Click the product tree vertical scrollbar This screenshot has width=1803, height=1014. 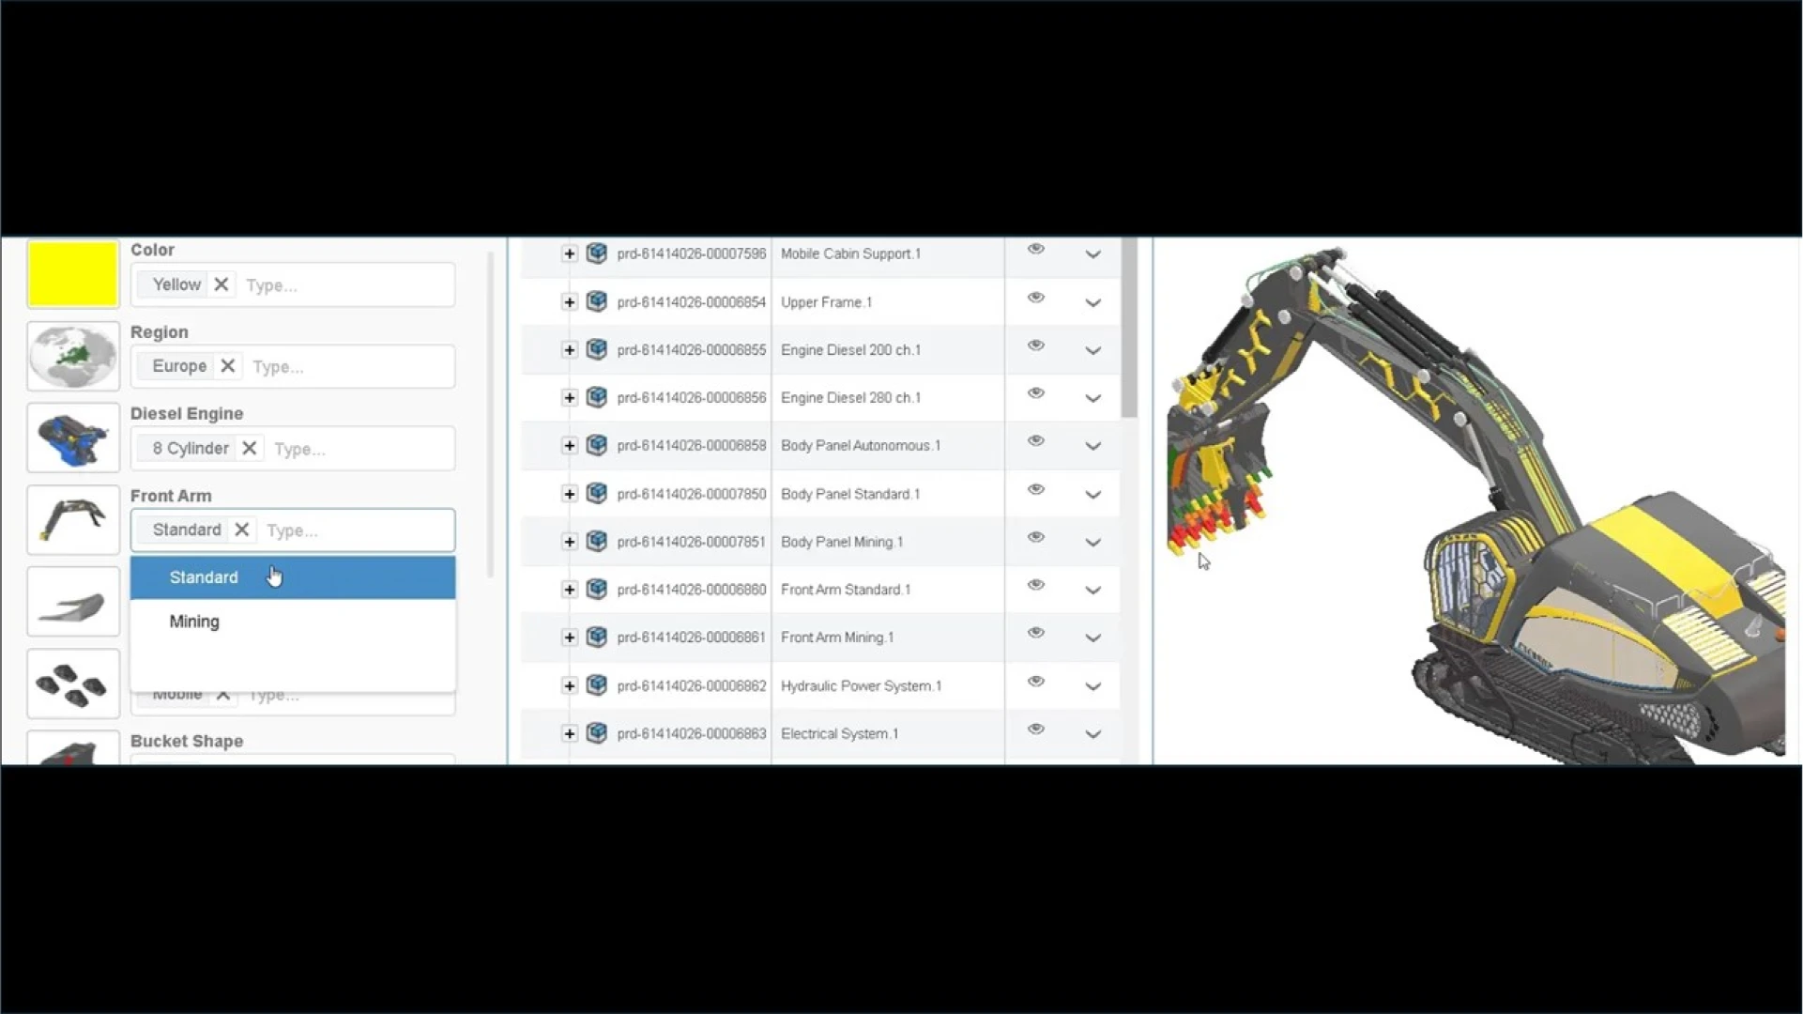tap(1129, 328)
